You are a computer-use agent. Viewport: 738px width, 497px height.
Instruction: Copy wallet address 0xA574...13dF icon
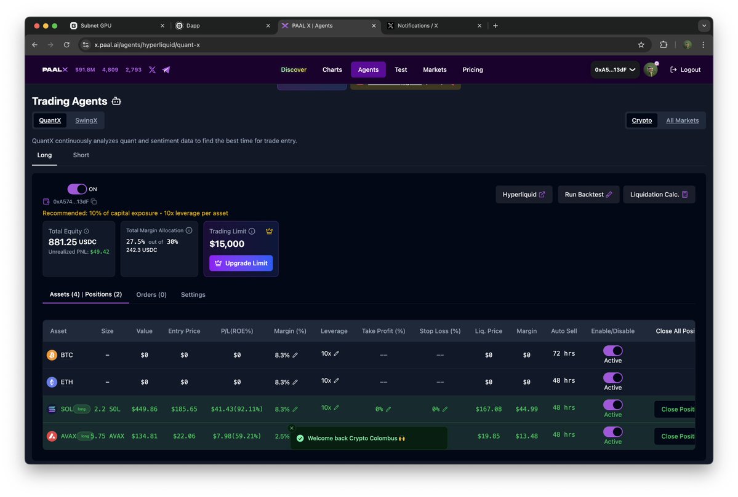click(94, 202)
